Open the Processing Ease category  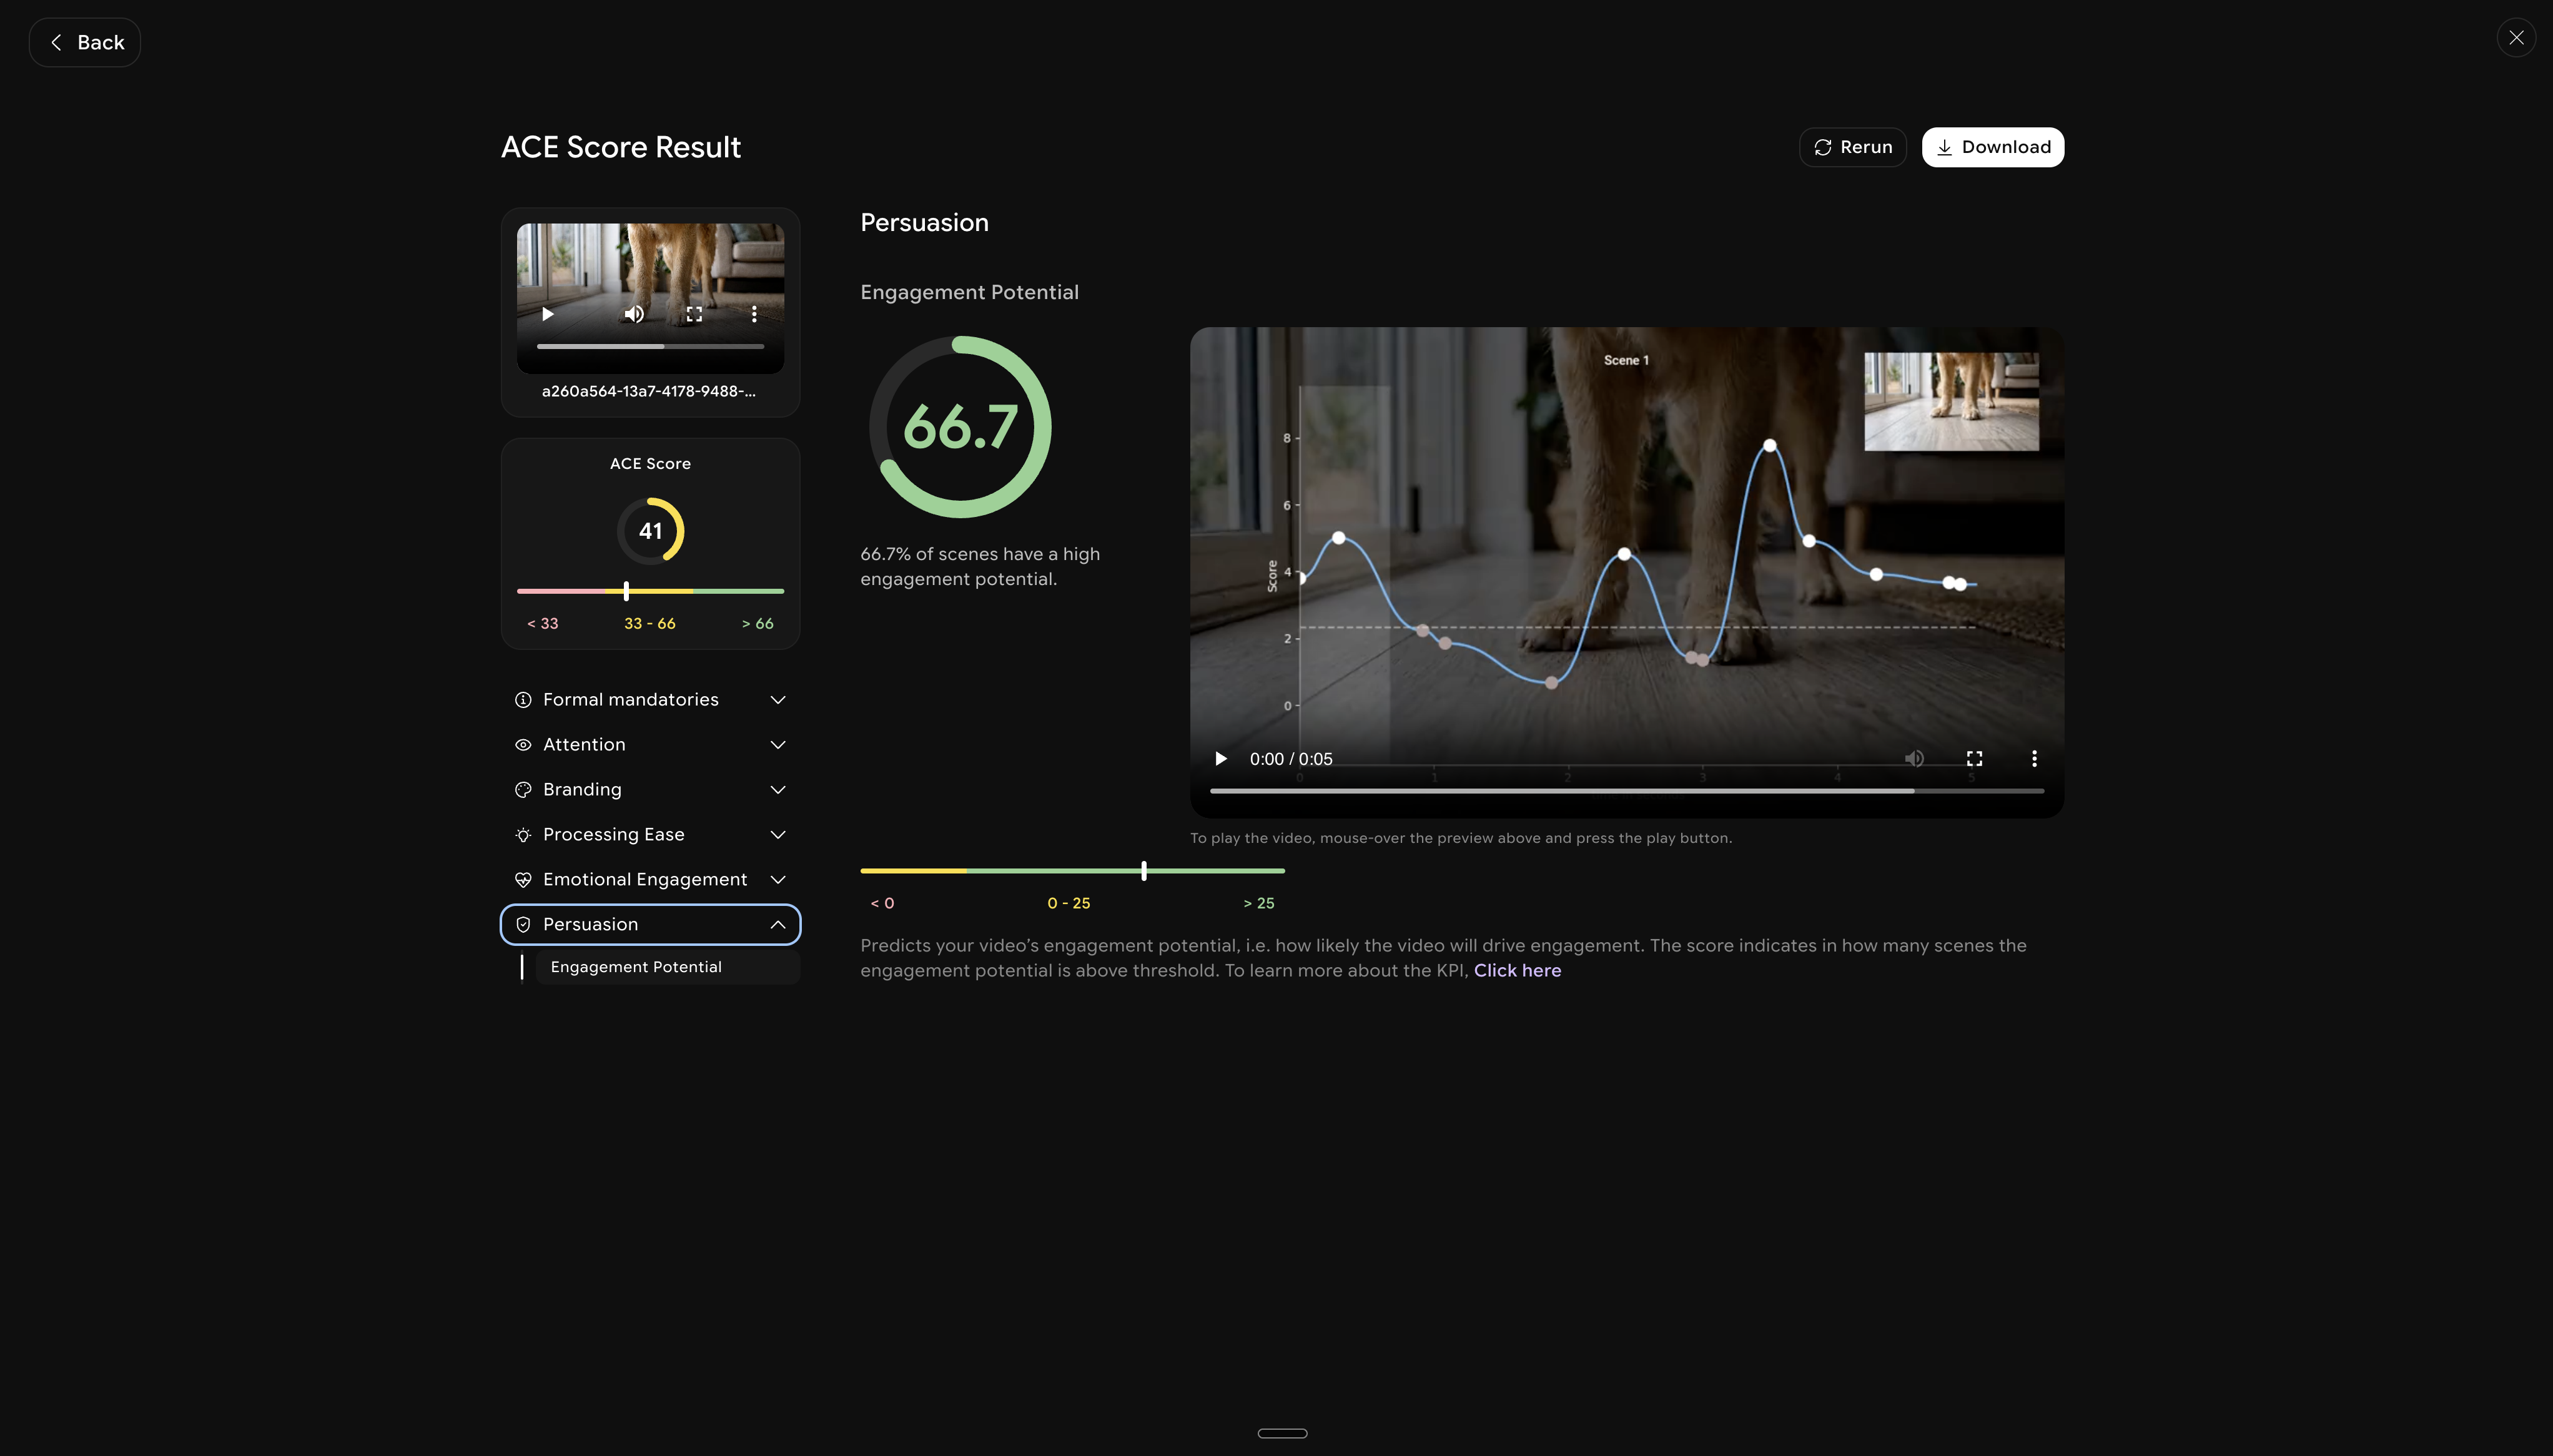pos(650,835)
